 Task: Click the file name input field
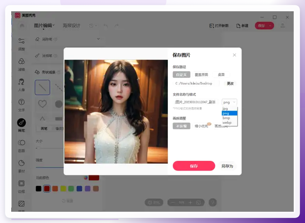point(196,102)
